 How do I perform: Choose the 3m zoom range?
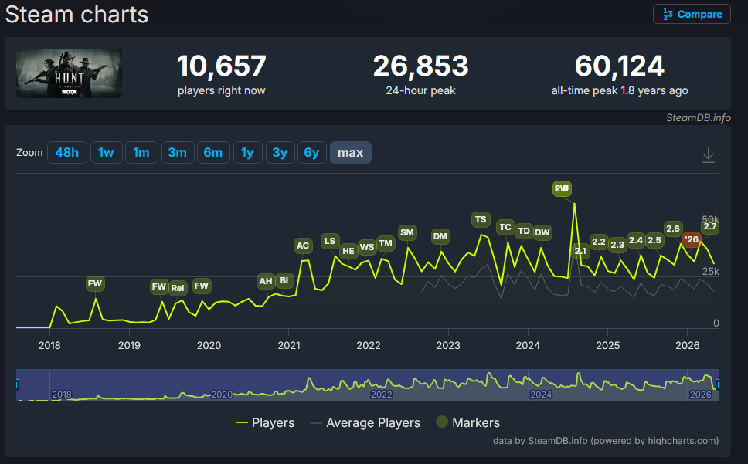(x=178, y=152)
